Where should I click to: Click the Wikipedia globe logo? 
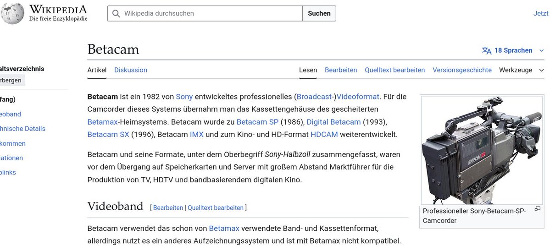pos(13,13)
